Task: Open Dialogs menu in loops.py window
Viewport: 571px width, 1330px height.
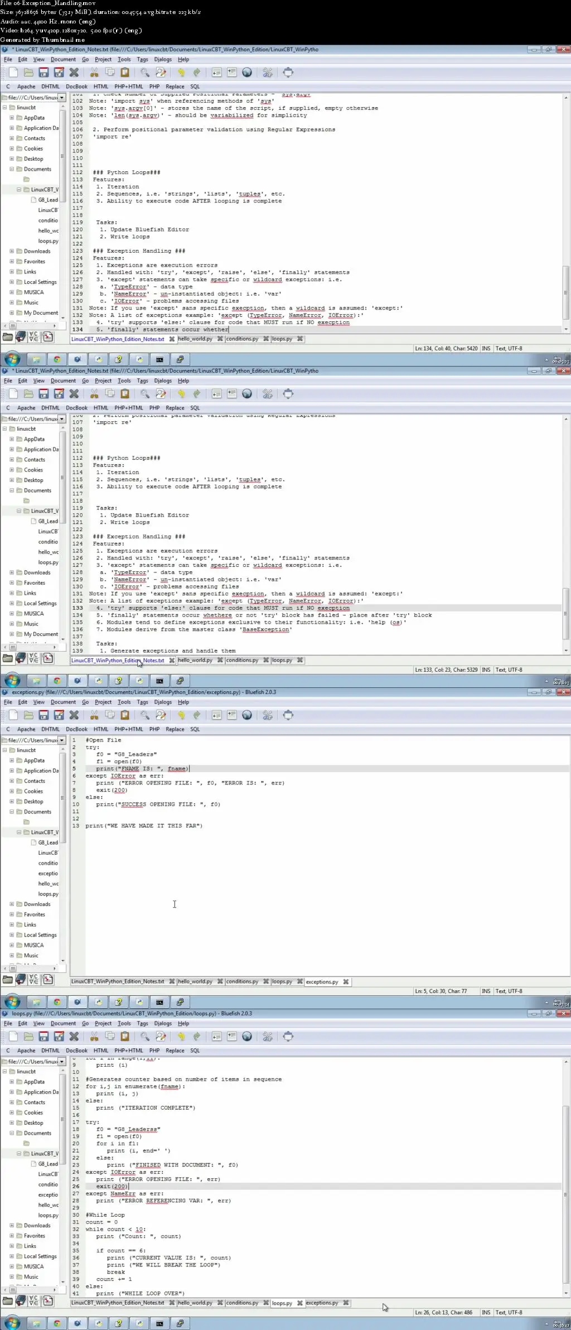Action: click(163, 1023)
